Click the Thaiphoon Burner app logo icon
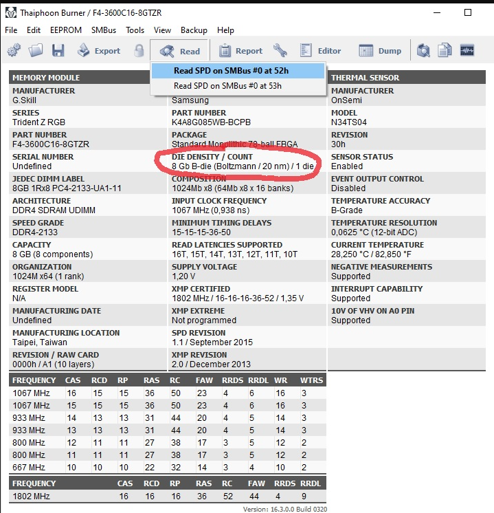 click(x=10, y=13)
